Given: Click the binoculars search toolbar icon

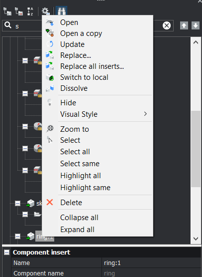Looking at the screenshot, I should pyautogui.click(x=62, y=11).
